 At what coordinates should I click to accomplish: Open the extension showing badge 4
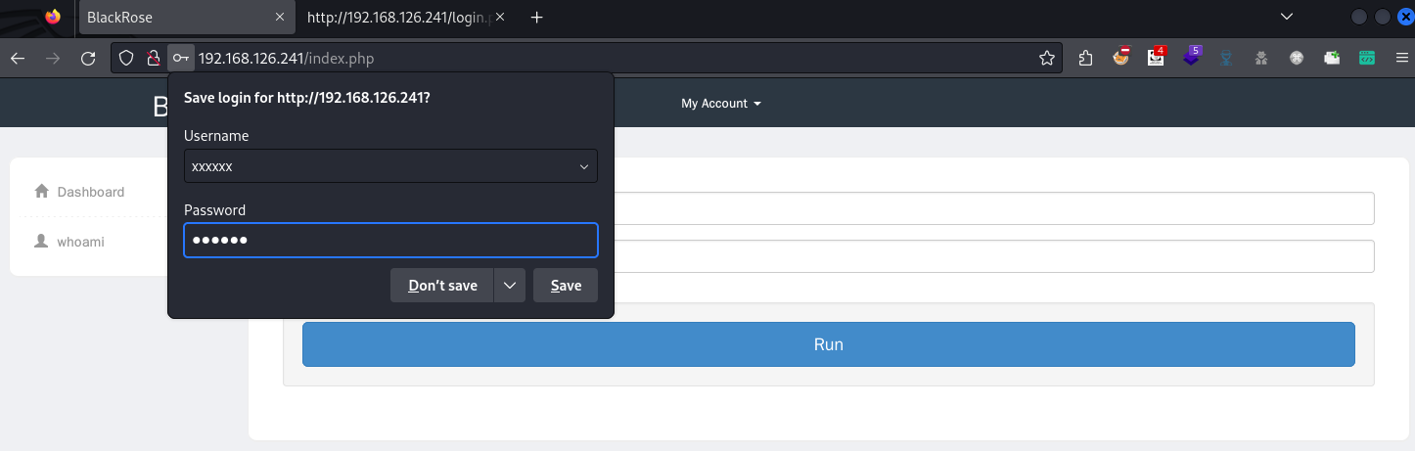click(1157, 58)
